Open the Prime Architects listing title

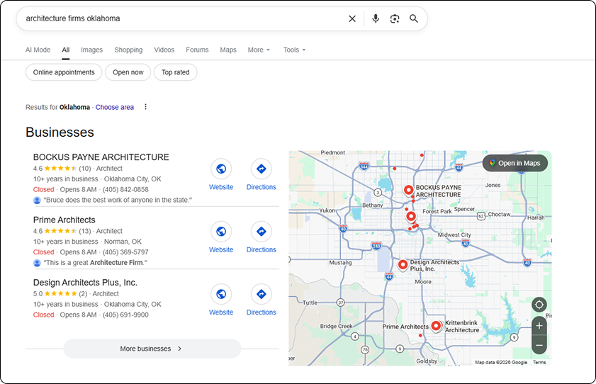pyautogui.click(x=64, y=220)
